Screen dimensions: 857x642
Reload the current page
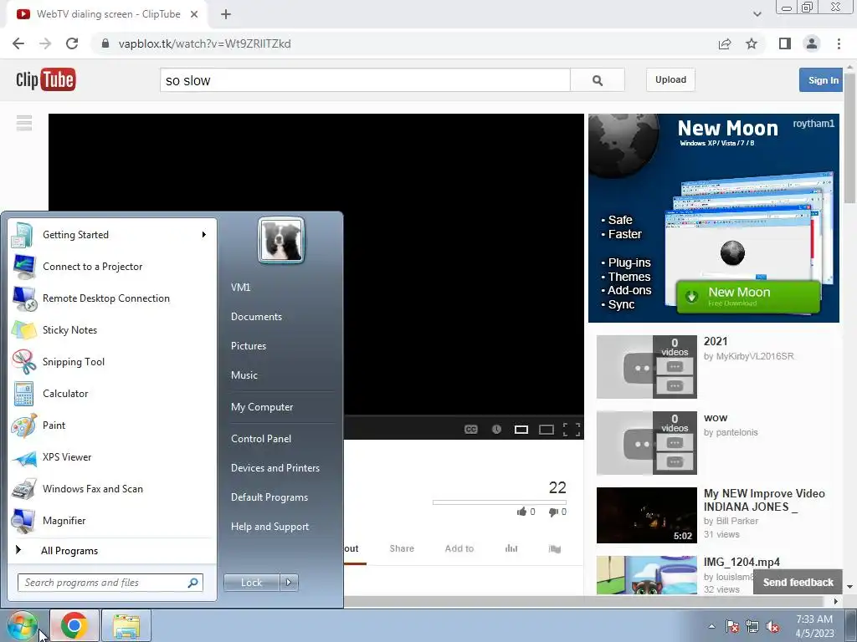[x=72, y=43]
